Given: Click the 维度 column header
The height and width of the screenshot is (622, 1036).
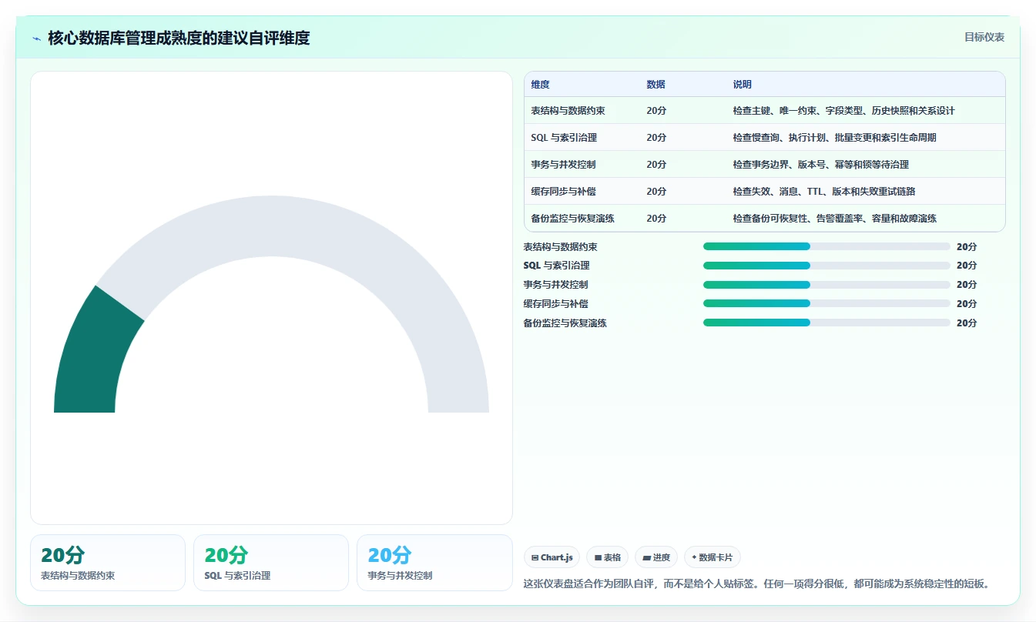Looking at the screenshot, I should point(541,85).
